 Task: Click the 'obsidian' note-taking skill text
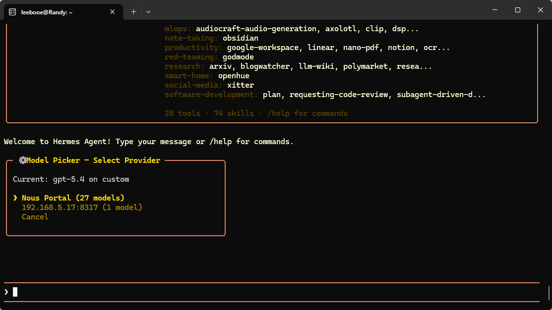[241, 38]
